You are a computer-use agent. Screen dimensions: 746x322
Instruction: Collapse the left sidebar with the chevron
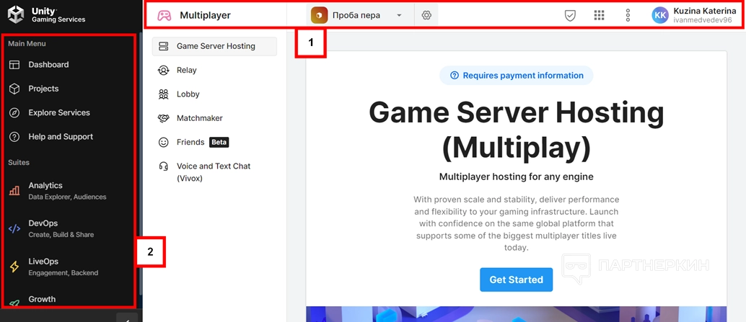(127, 319)
